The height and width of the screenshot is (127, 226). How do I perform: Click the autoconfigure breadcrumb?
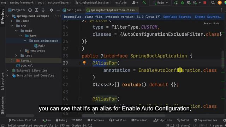point(58,2)
